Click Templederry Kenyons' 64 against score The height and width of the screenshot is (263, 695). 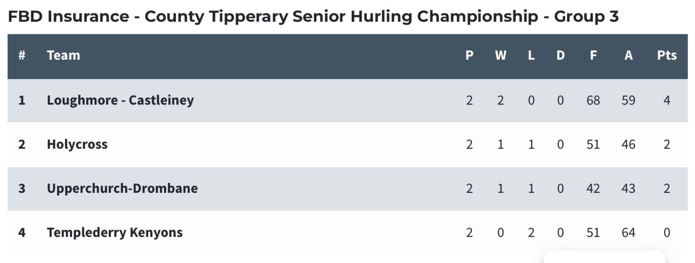(628, 233)
